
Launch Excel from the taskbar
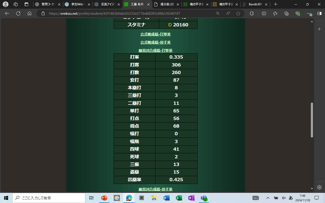click(178, 198)
